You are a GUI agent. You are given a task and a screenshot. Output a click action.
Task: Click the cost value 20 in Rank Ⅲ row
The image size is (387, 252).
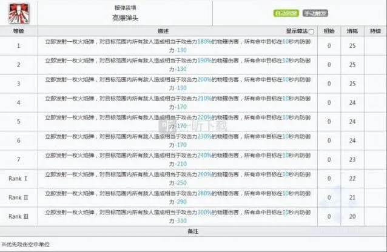click(x=352, y=215)
